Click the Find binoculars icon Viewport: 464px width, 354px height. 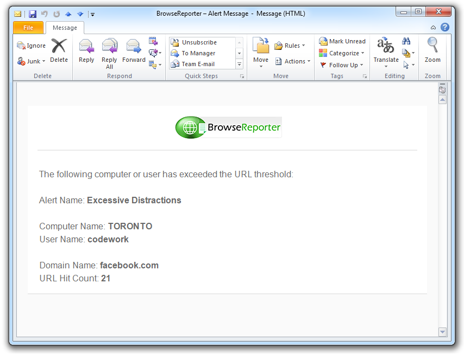[x=406, y=41]
